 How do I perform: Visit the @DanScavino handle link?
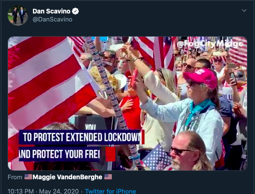(x=52, y=19)
